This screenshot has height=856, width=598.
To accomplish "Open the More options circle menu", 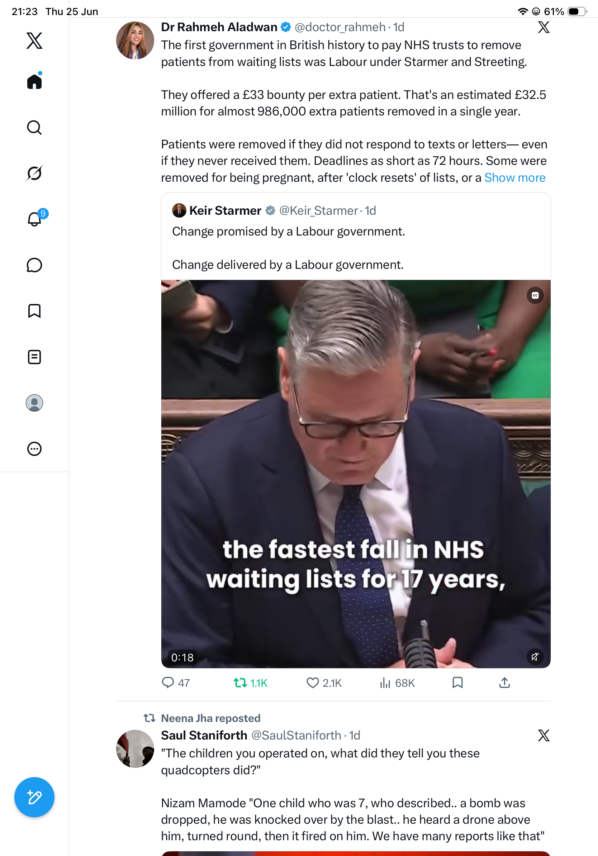I will click(34, 449).
